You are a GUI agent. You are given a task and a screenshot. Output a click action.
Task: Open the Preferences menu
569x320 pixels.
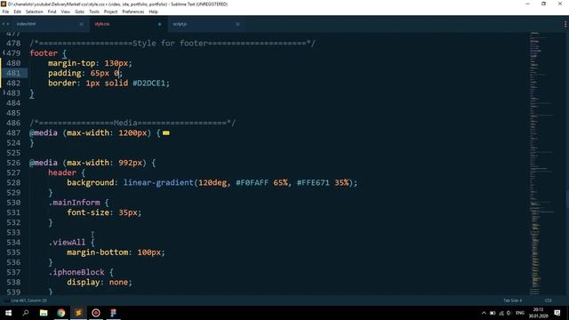(x=133, y=12)
